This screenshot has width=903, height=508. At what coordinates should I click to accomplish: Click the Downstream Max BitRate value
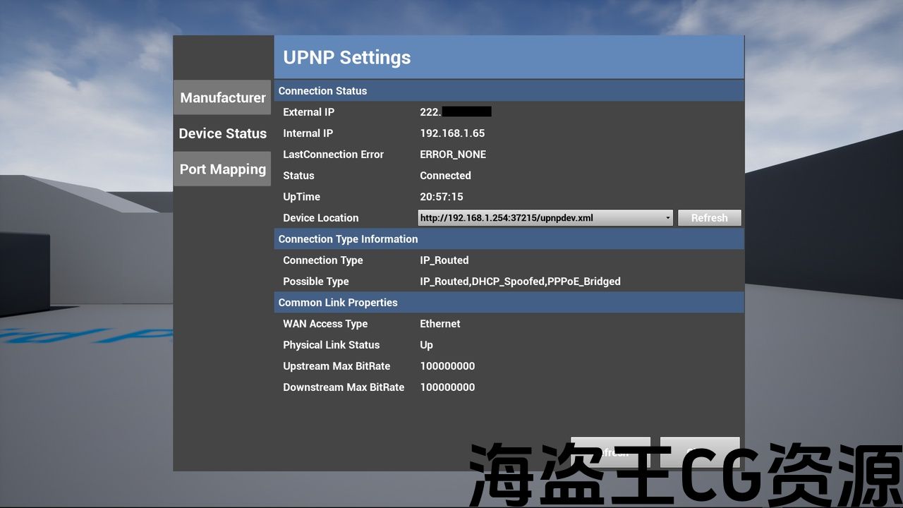coord(447,387)
